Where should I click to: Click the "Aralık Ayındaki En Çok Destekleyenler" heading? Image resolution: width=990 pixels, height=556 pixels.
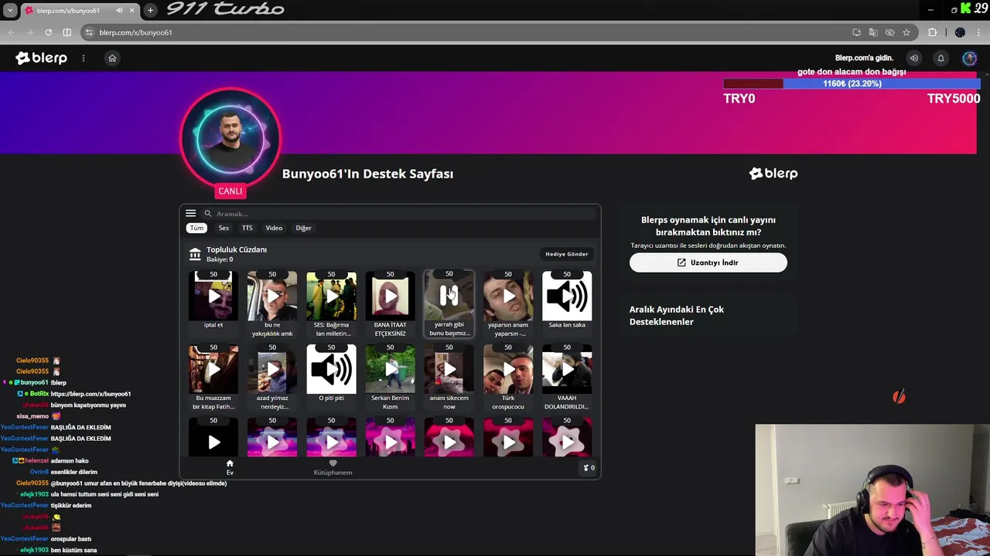click(x=677, y=315)
